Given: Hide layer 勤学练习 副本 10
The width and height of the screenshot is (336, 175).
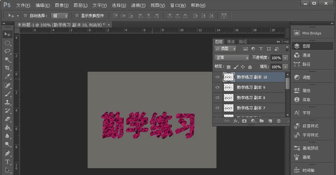Looking at the screenshot, I should click(217, 77).
